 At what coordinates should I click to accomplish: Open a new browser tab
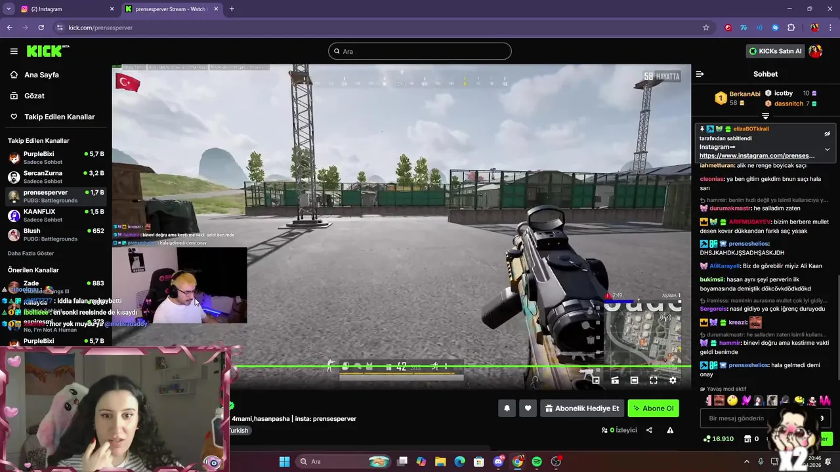(x=232, y=9)
